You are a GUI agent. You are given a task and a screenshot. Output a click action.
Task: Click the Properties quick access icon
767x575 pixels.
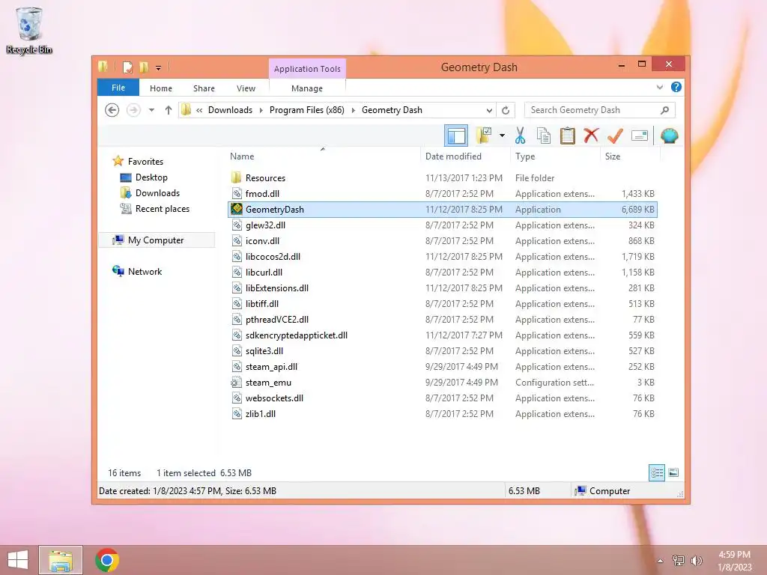127,67
